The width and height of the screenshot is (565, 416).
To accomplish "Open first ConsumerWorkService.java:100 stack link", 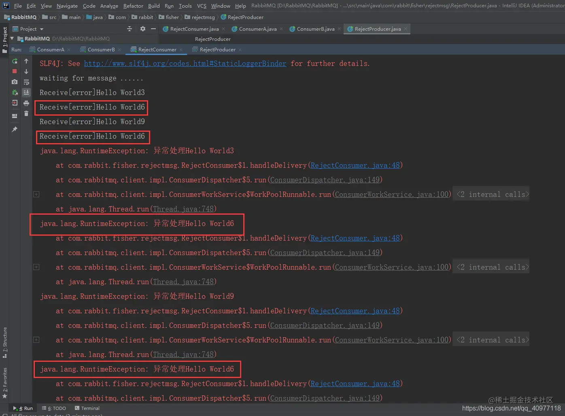I will coord(391,194).
